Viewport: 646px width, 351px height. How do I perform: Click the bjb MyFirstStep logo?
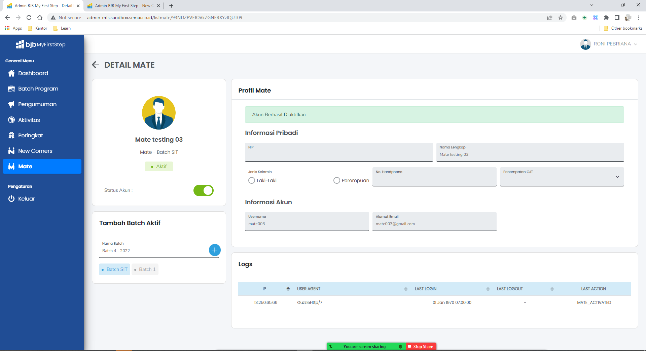coord(41,44)
